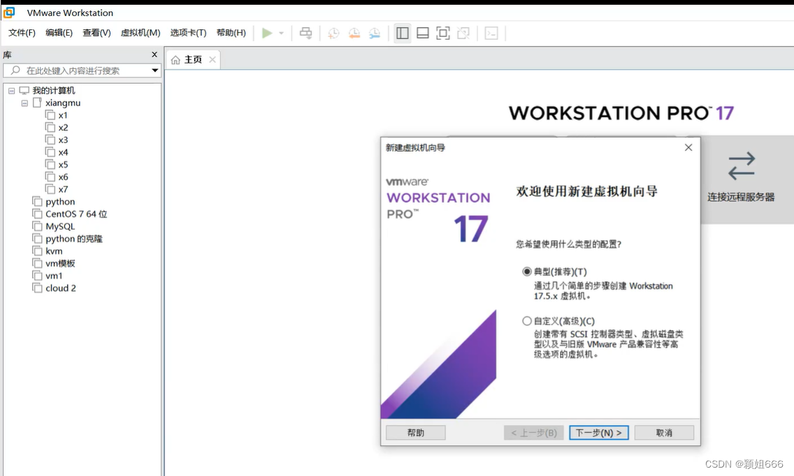The height and width of the screenshot is (476, 794).
Task: Click the 帮助 button in wizard
Action: [416, 433]
